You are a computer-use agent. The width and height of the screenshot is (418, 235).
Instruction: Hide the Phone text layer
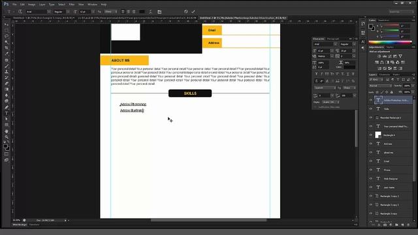click(370, 170)
